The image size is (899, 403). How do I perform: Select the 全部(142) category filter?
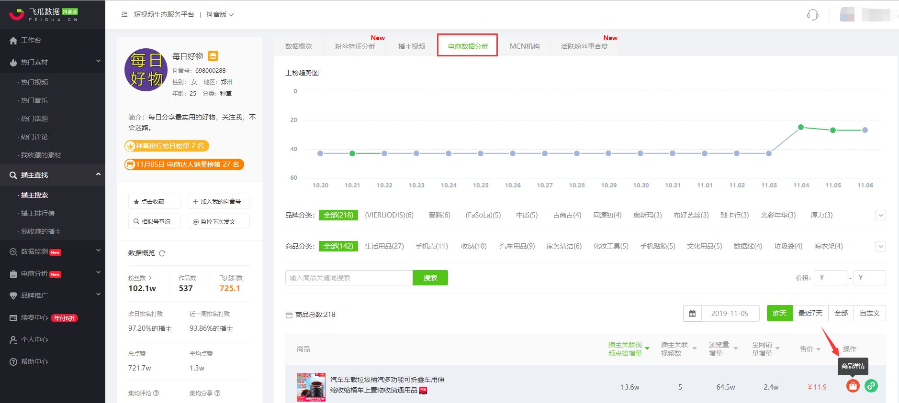(338, 246)
